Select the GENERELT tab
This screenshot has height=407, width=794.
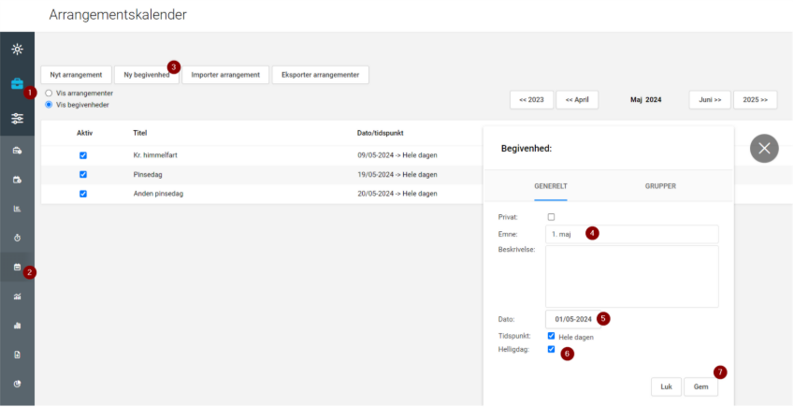(550, 186)
